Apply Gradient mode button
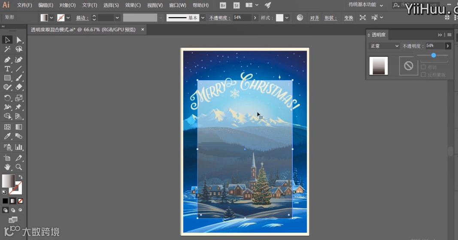Screen dimensions: 458x240 tap(13, 201)
